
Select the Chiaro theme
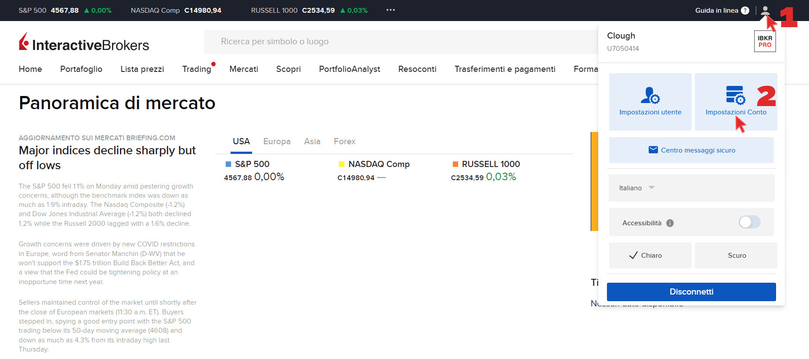pos(650,255)
